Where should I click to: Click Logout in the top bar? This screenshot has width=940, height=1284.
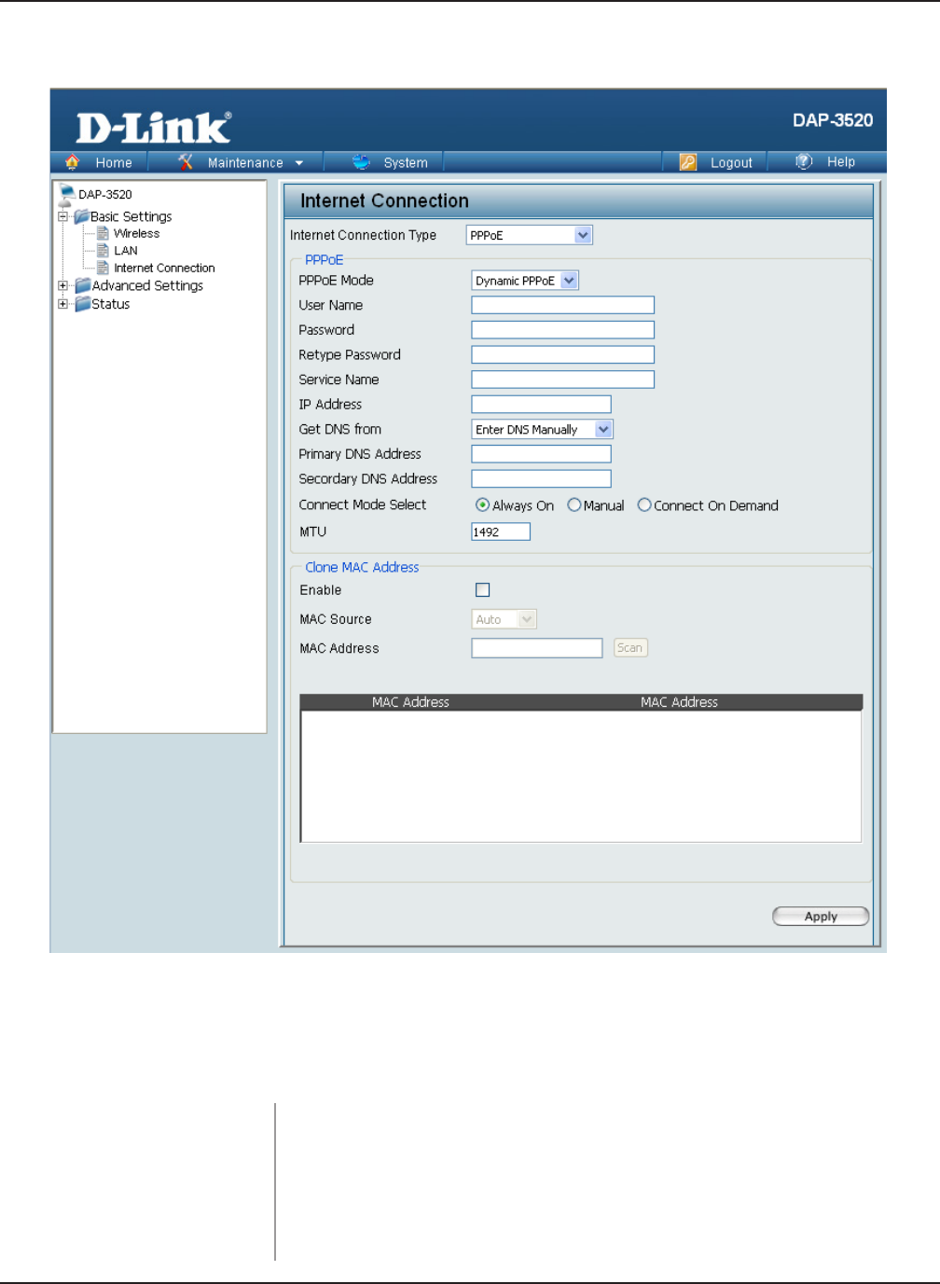tap(731, 162)
